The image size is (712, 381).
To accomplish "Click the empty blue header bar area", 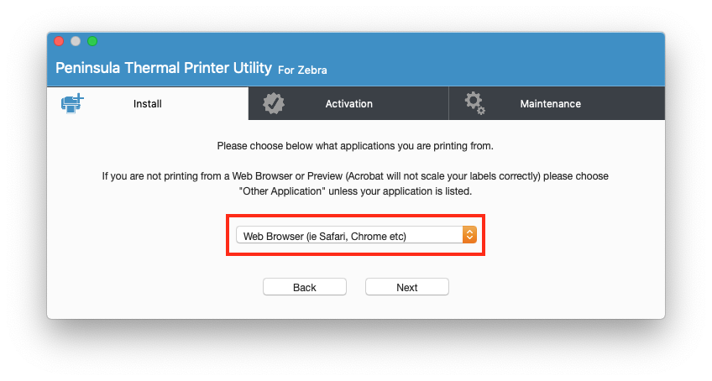I will [495, 59].
